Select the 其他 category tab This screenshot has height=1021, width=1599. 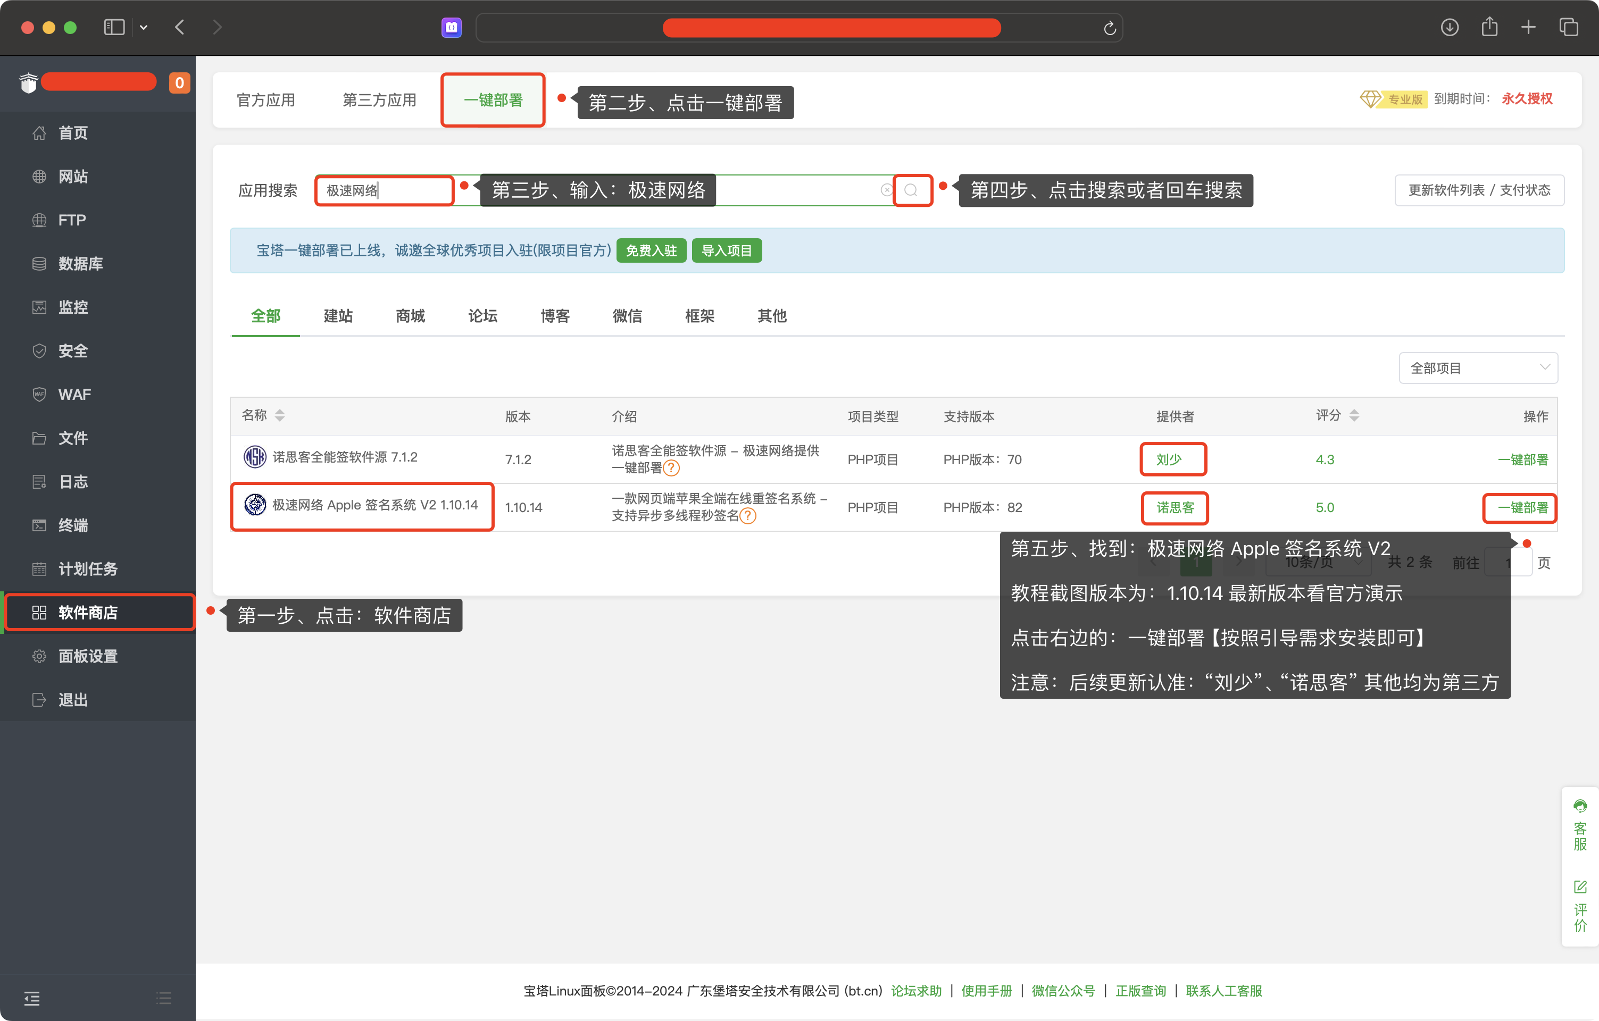pyautogui.click(x=772, y=316)
